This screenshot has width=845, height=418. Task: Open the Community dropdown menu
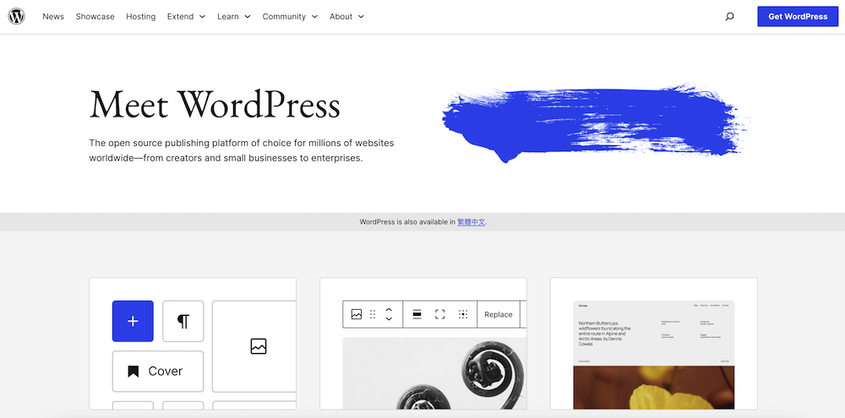(x=290, y=17)
